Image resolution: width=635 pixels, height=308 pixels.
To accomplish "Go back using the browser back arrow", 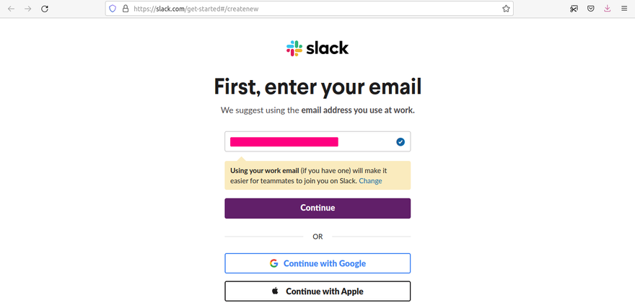I will [12, 9].
